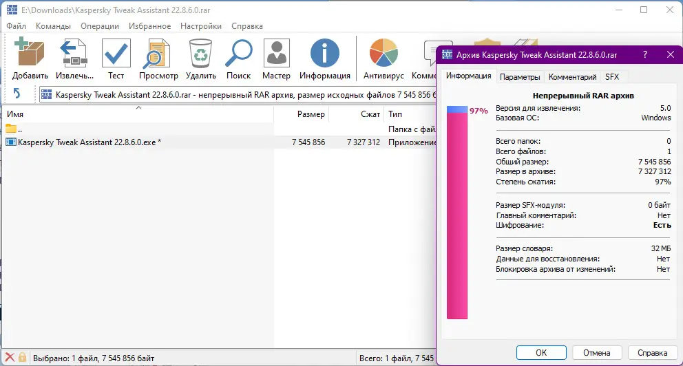Close the archive info dialog
Screen dimensions: 683x366
[671, 55]
